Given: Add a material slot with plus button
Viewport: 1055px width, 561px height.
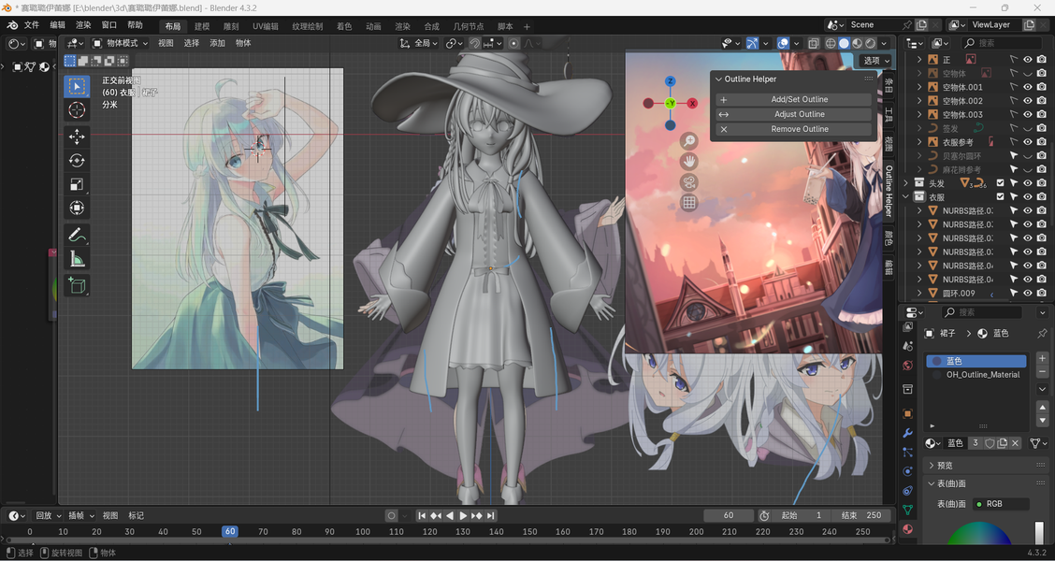Looking at the screenshot, I should (1042, 358).
